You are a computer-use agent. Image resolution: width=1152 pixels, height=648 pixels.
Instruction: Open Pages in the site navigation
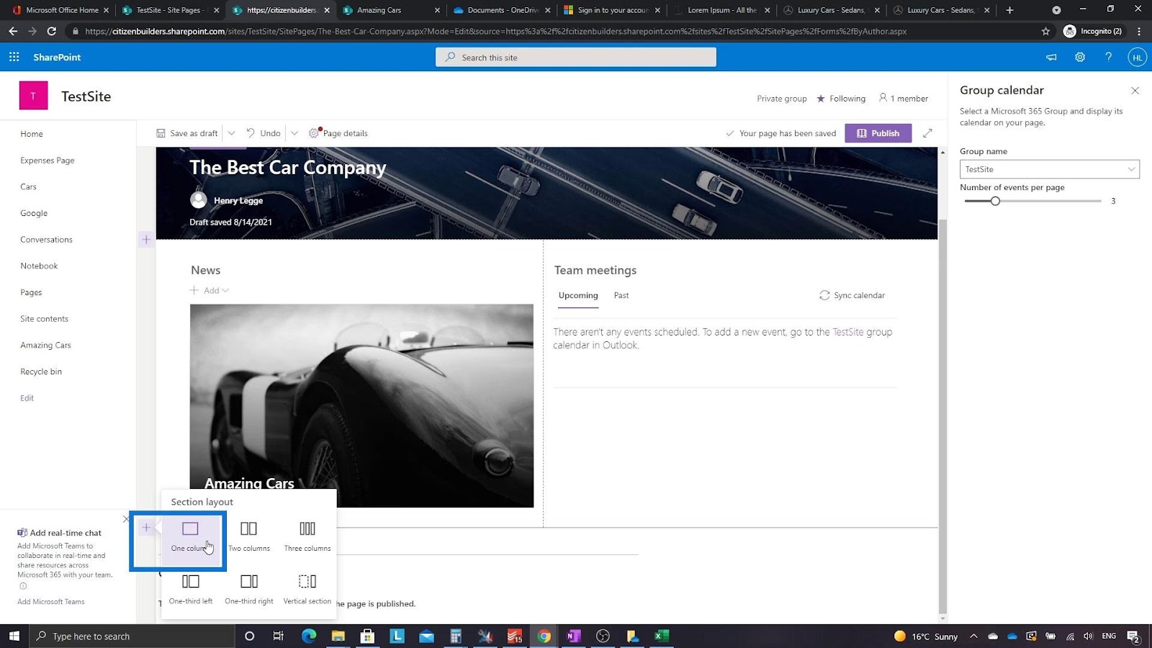(31, 292)
